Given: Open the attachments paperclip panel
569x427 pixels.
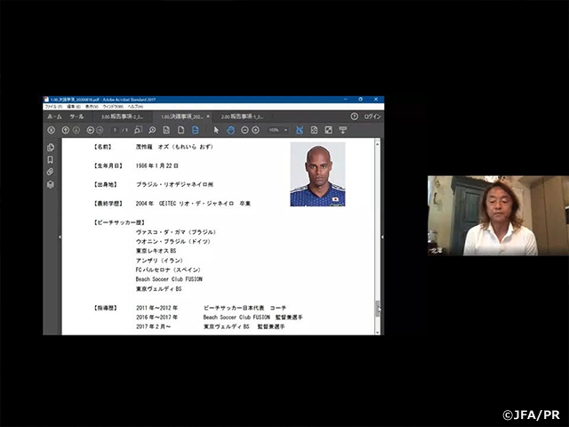Looking at the screenshot, I should [51, 172].
